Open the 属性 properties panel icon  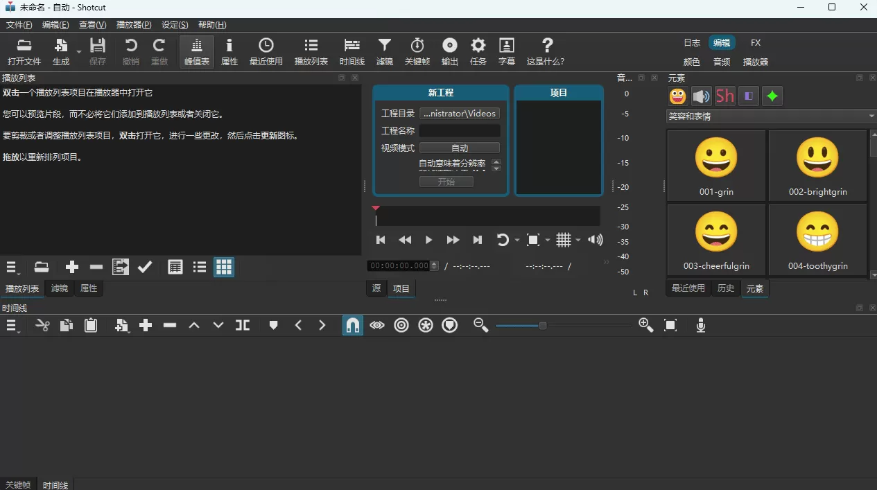click(x=229, y=52)
